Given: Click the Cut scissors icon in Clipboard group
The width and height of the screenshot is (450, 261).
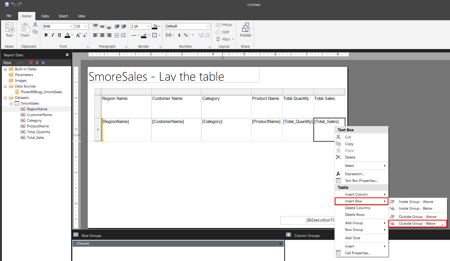Looking at the screenshot, I should pyautogui.click(x=35, y=25).
